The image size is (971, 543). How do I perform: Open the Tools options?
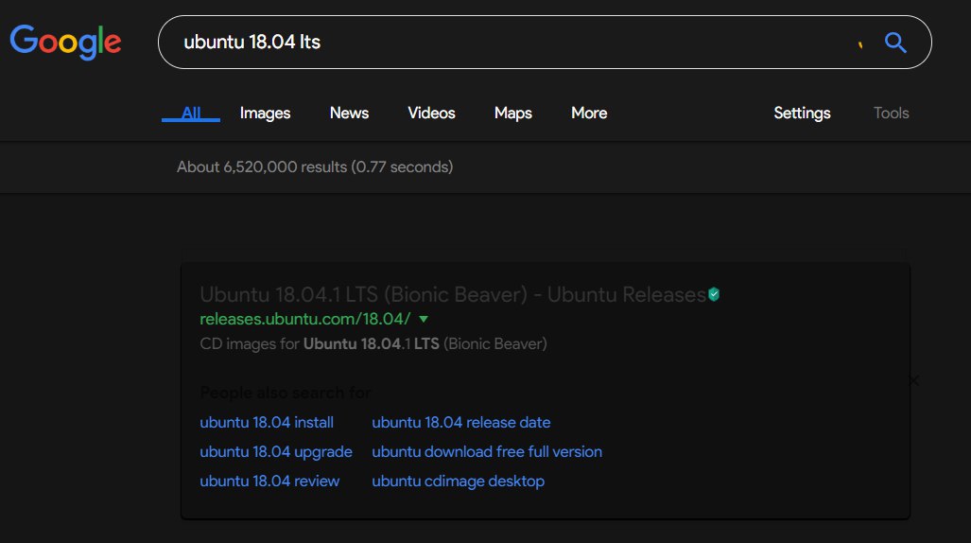tap(892, 113)
